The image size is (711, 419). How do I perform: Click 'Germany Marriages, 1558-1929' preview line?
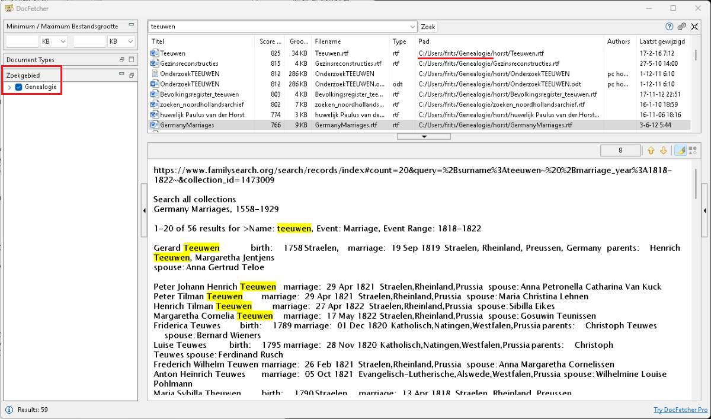coord(216,209)
